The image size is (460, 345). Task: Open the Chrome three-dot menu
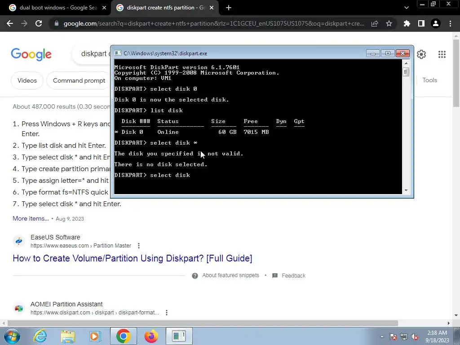[x=450, y=23]
